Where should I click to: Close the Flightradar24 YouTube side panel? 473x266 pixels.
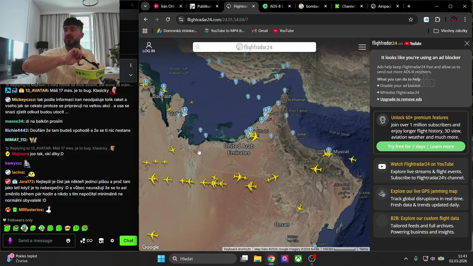pos(467,44)
